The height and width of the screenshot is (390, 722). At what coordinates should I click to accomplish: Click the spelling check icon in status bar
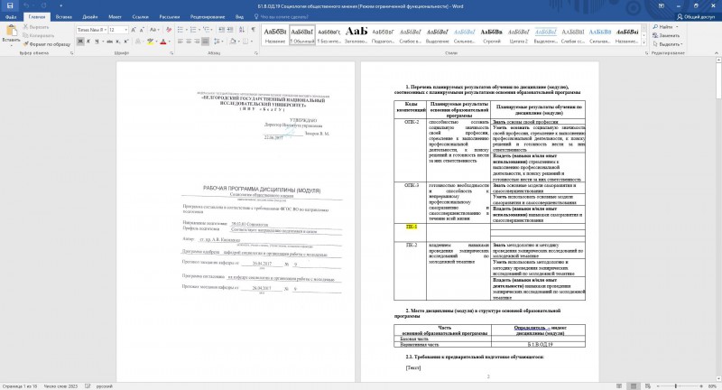[88, 386]
